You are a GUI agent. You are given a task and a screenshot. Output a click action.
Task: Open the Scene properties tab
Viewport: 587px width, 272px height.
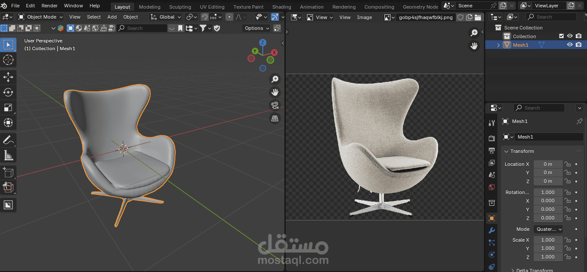click(492, 175)
